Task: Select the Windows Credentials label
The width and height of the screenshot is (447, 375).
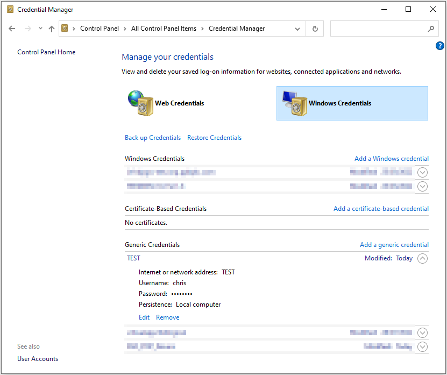Action: click(340, 103)
